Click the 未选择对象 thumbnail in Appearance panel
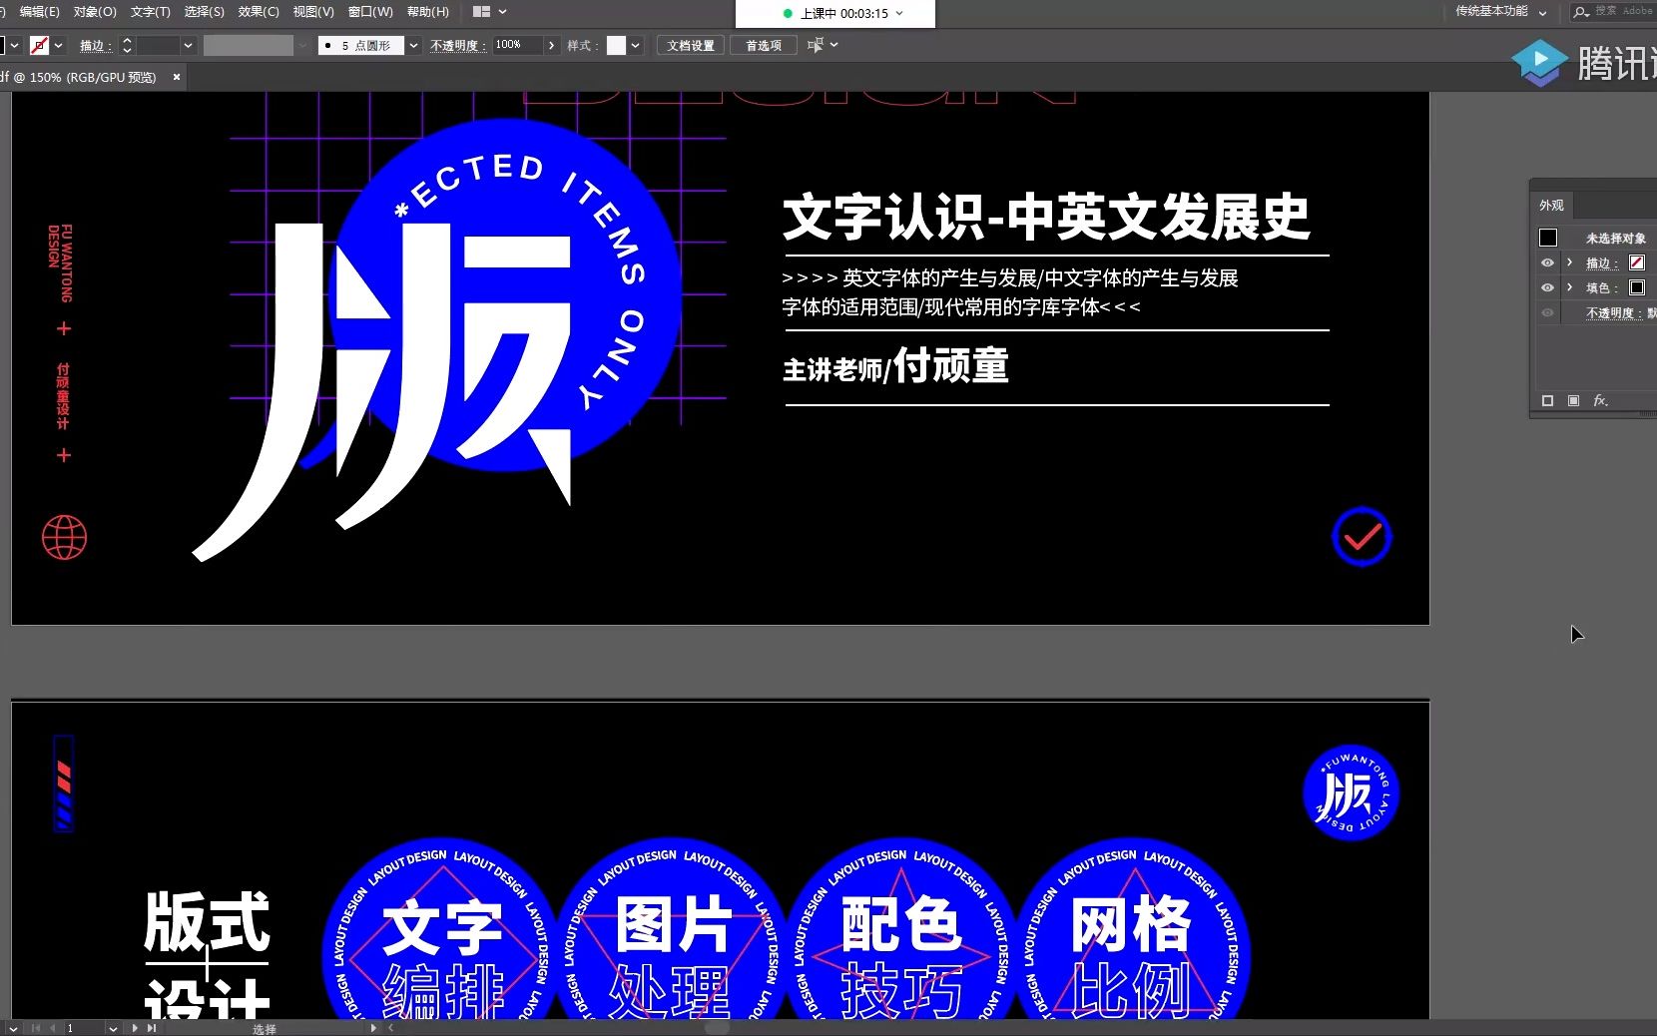The width and height of the screenshot is (1657, 1036). [x=1548, y=238]
